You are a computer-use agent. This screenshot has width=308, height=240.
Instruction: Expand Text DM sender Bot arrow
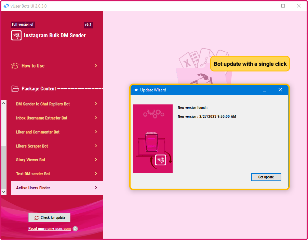pyautogui.click(x=96, y=174)
